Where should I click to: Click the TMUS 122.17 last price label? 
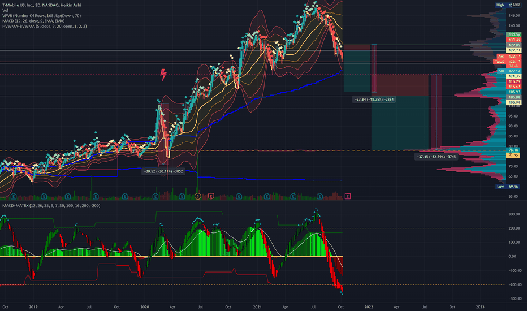(507, 62)
